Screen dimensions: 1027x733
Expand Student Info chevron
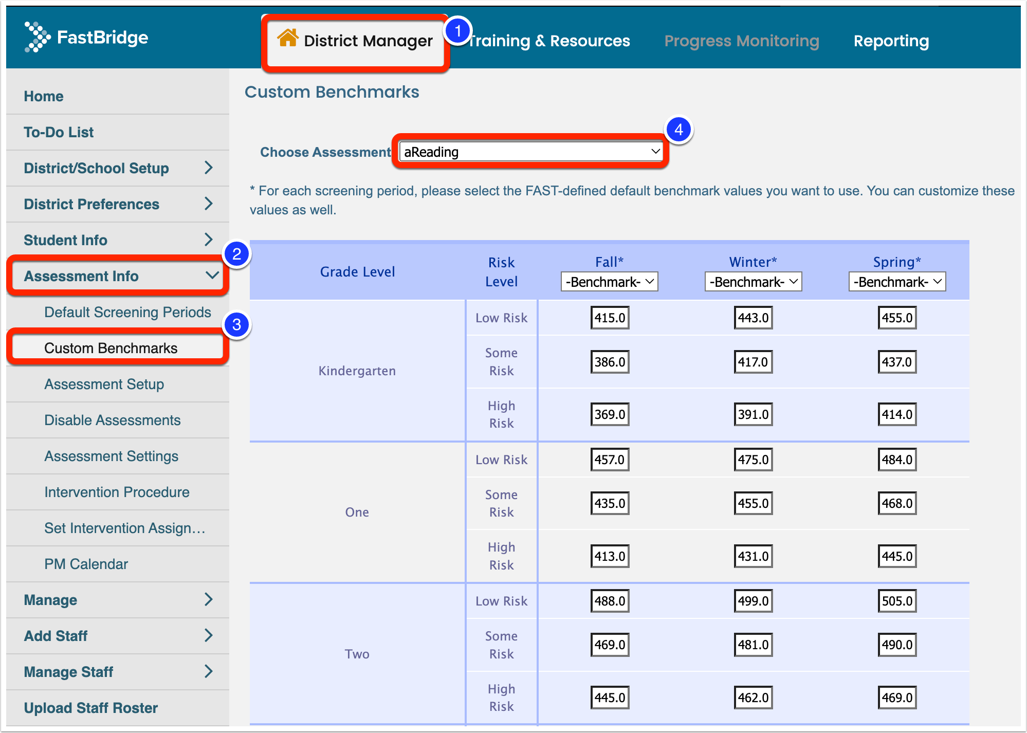tap(208, 240)
